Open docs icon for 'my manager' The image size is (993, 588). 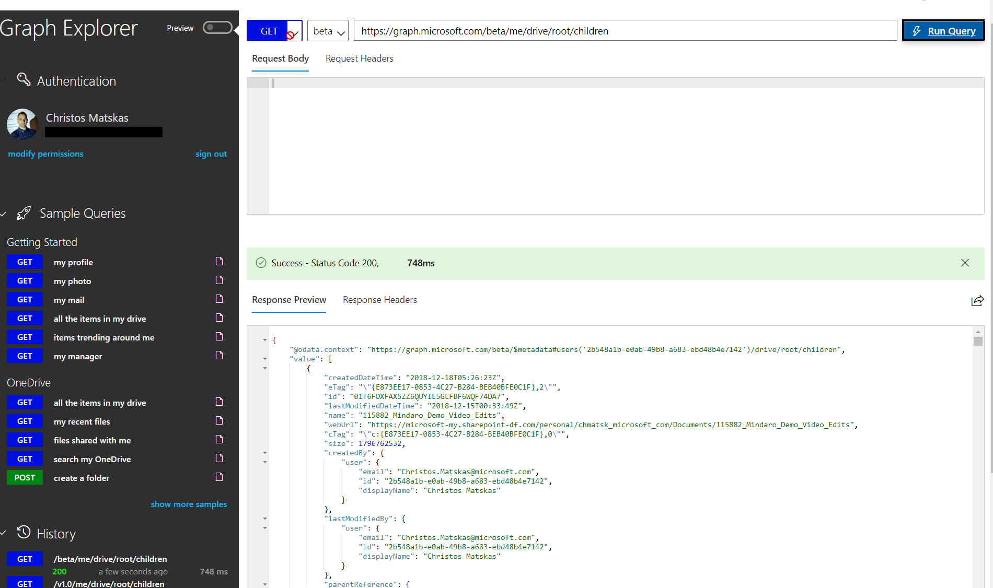point(220,355)
